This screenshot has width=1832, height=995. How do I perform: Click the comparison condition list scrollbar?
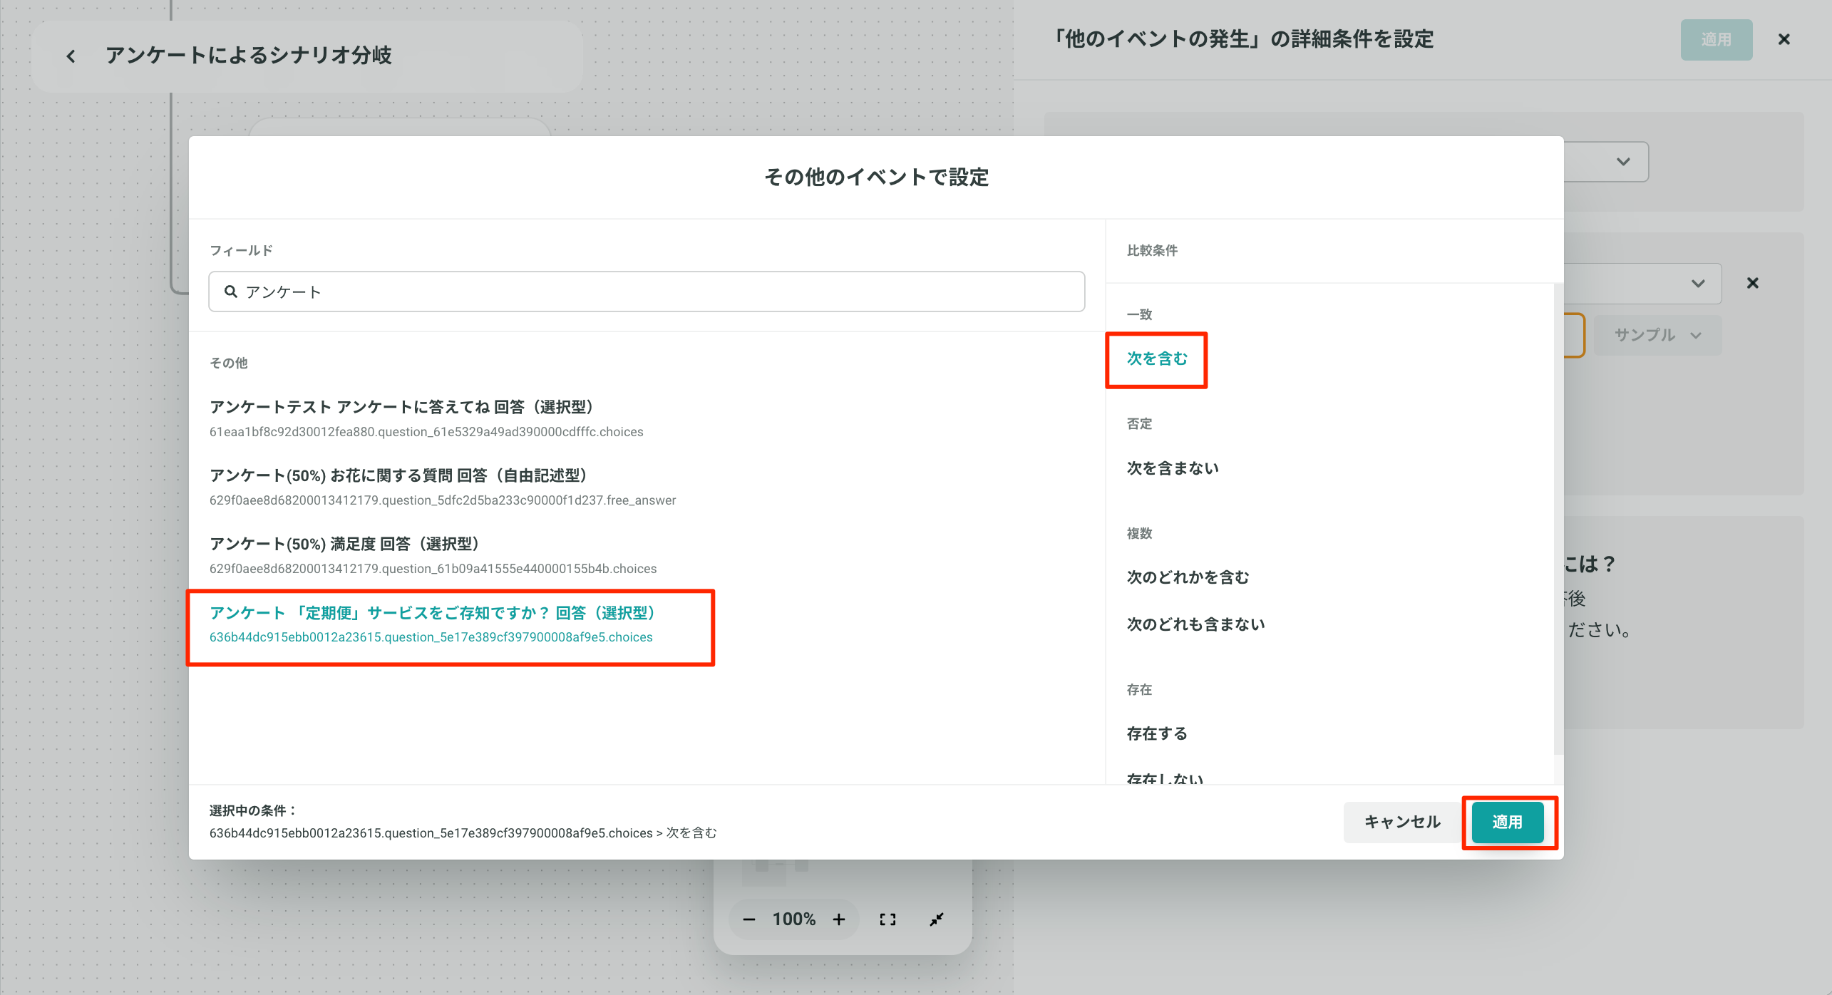[1558, 519]
